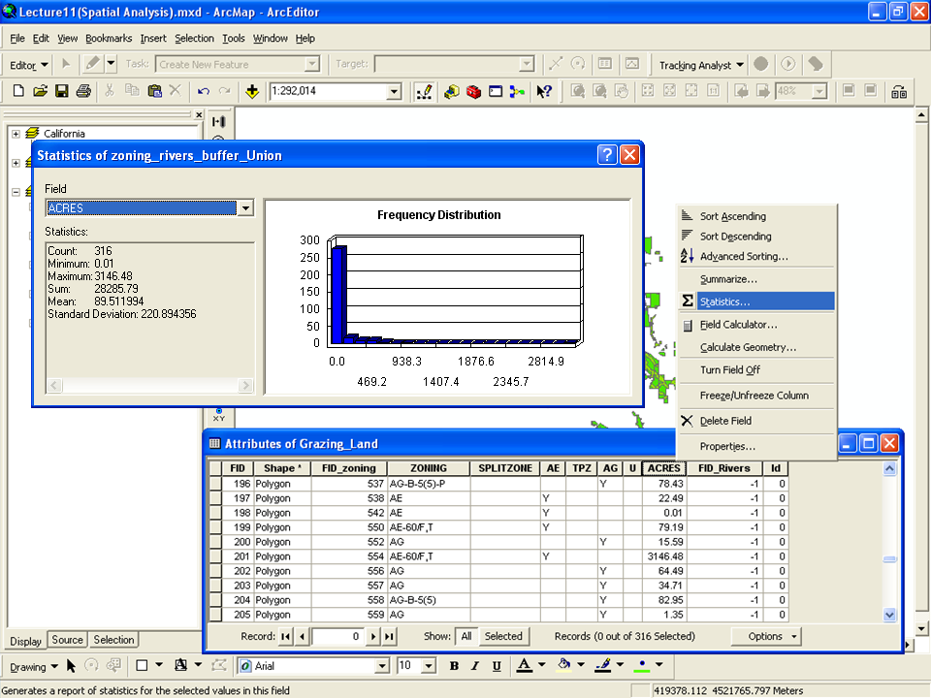
Task: Select the row checkbox for FID 200
Action: click(215, 542)
